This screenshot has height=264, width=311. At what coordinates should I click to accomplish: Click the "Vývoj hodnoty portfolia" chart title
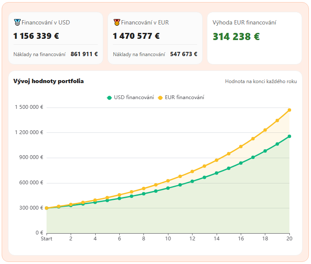pyautogui.click(x=48, y=81)
